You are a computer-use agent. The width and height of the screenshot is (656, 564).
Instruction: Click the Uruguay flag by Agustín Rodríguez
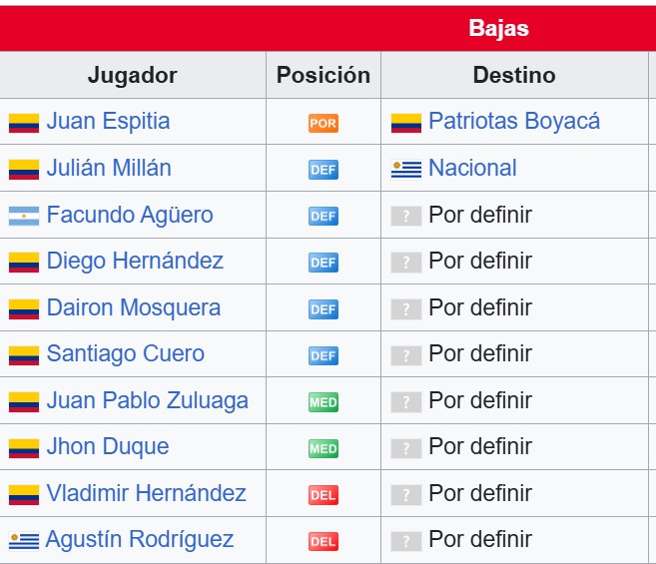click(24, 541)
